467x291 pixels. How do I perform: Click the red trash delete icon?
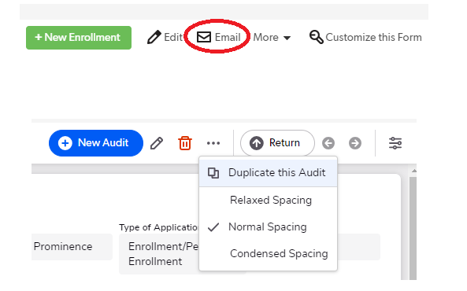click(x=185, y=143)
